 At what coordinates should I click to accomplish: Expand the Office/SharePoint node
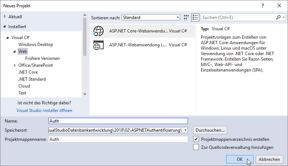15,65
